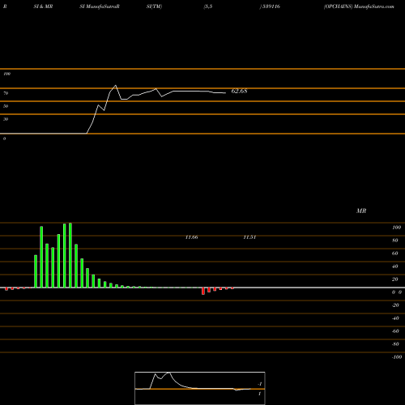405x405 pixels.
Task: Click the 'SI & MR' header text
Action: (43, 6)
